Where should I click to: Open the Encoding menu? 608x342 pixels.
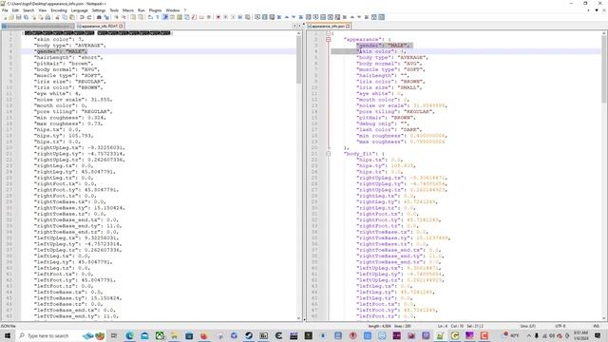click(59, 10)
